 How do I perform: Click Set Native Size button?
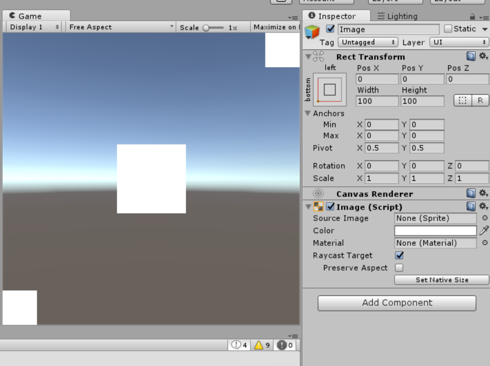tap(441, 280)
